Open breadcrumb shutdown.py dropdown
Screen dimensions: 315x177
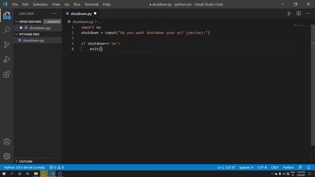coord(83,22)
